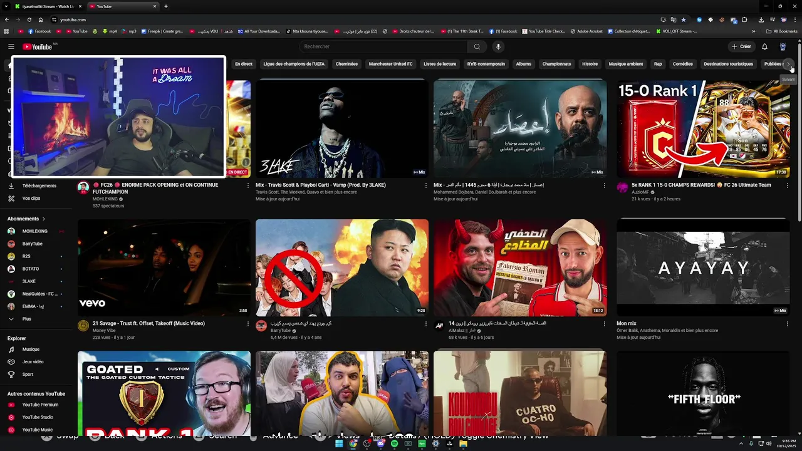Open a new browser tab
Viewport: 802px width, 451px height.
coord(166,6)
